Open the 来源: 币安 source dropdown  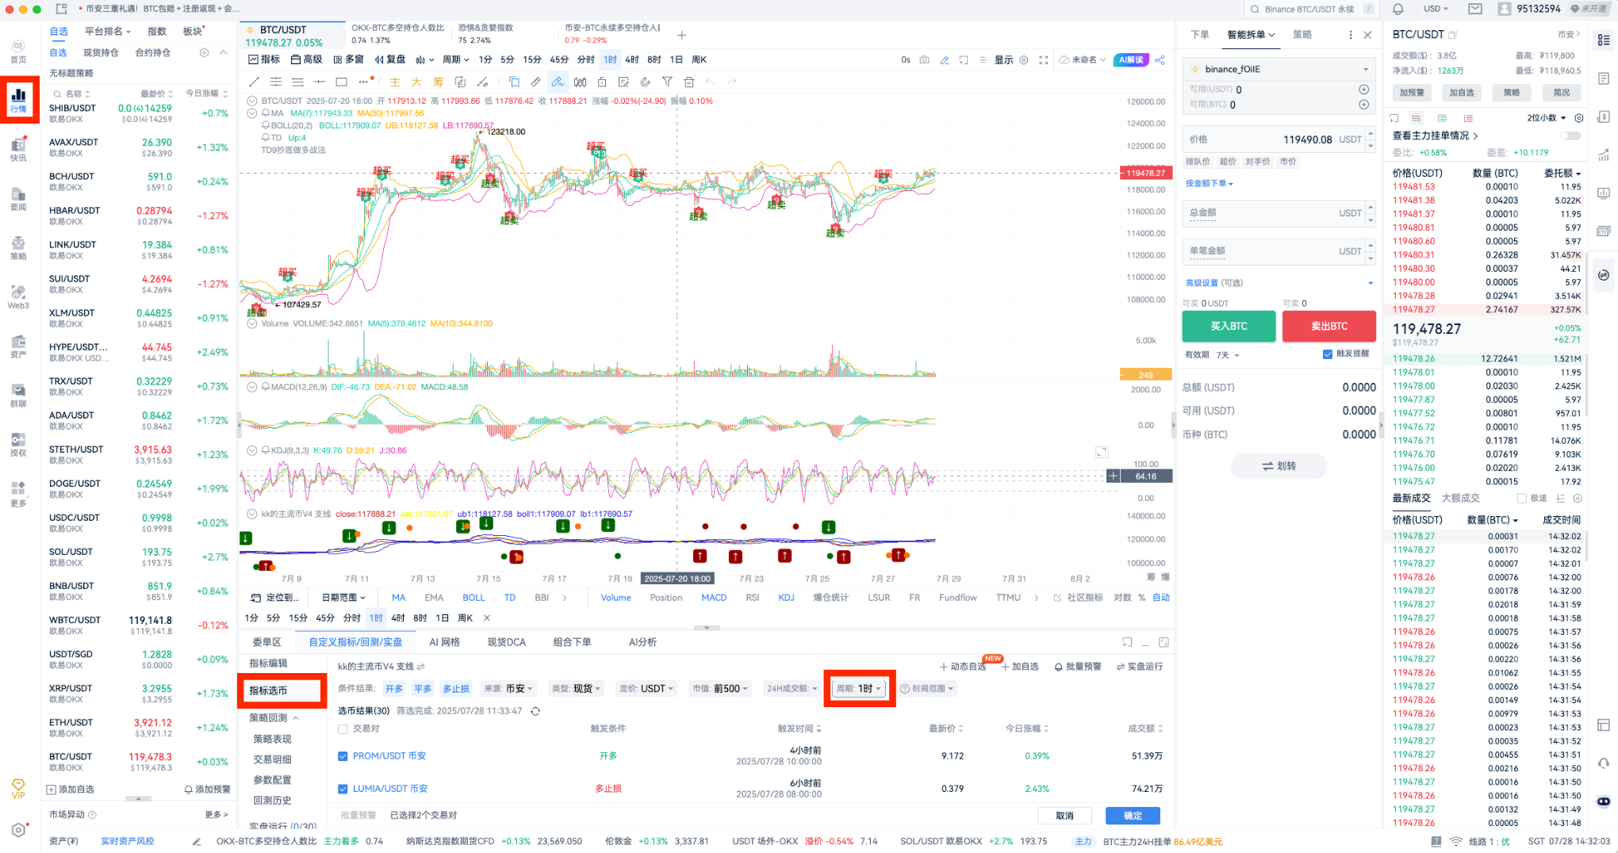tap(508, 689)
